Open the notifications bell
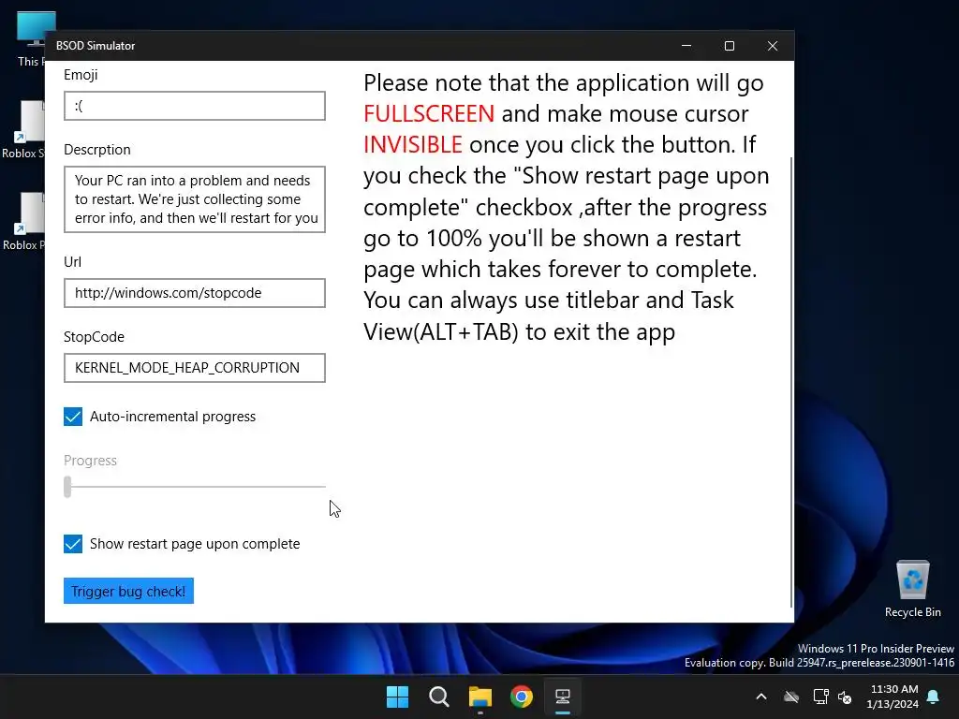 pos(934,697)
